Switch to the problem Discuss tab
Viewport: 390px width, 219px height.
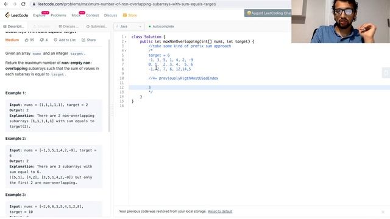coord(69,26)
